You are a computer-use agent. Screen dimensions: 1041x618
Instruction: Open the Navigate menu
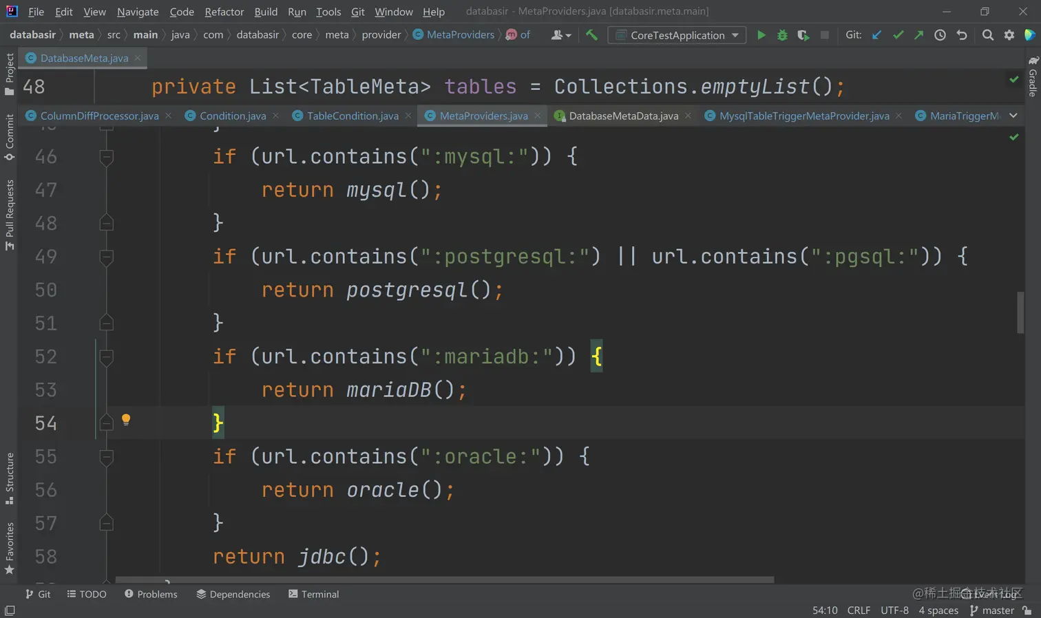click(x=138, y=12)
